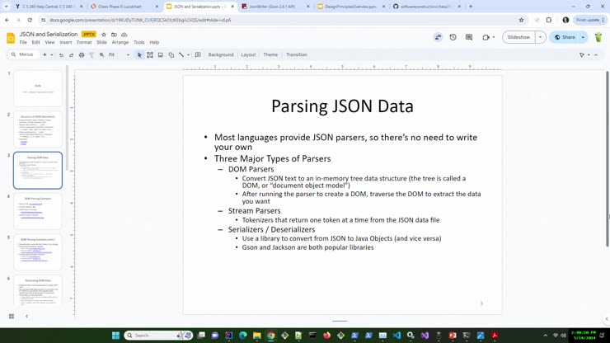The image size is (610, 343).
Task: Click the undo arrow icon
Action: [61, 55]
